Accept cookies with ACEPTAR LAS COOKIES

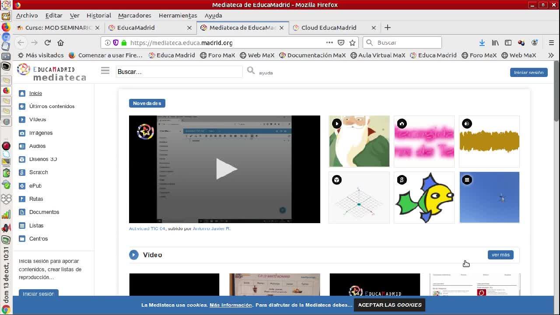pyautogui.click(x=390, y=305)
